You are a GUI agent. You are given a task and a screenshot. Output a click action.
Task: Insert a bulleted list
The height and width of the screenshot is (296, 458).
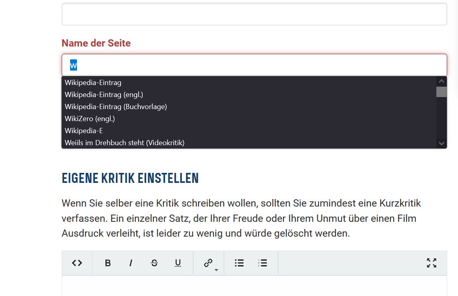(239, 263)
